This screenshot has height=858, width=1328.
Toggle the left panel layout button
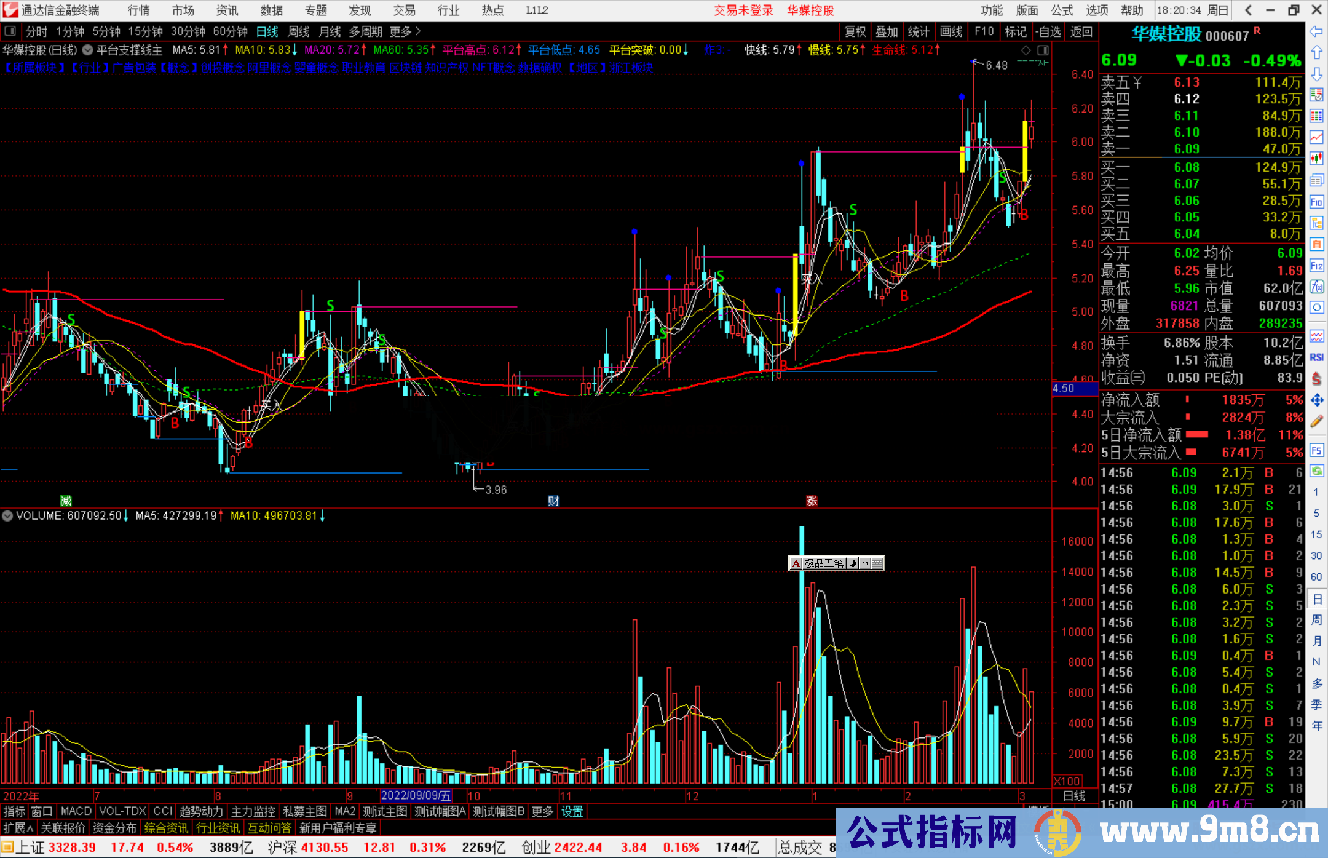[x=10, y=31]
